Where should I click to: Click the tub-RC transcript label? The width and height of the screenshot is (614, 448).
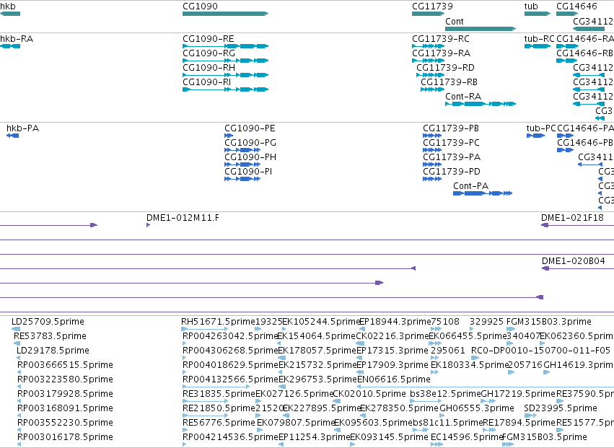tap(539, 39)
